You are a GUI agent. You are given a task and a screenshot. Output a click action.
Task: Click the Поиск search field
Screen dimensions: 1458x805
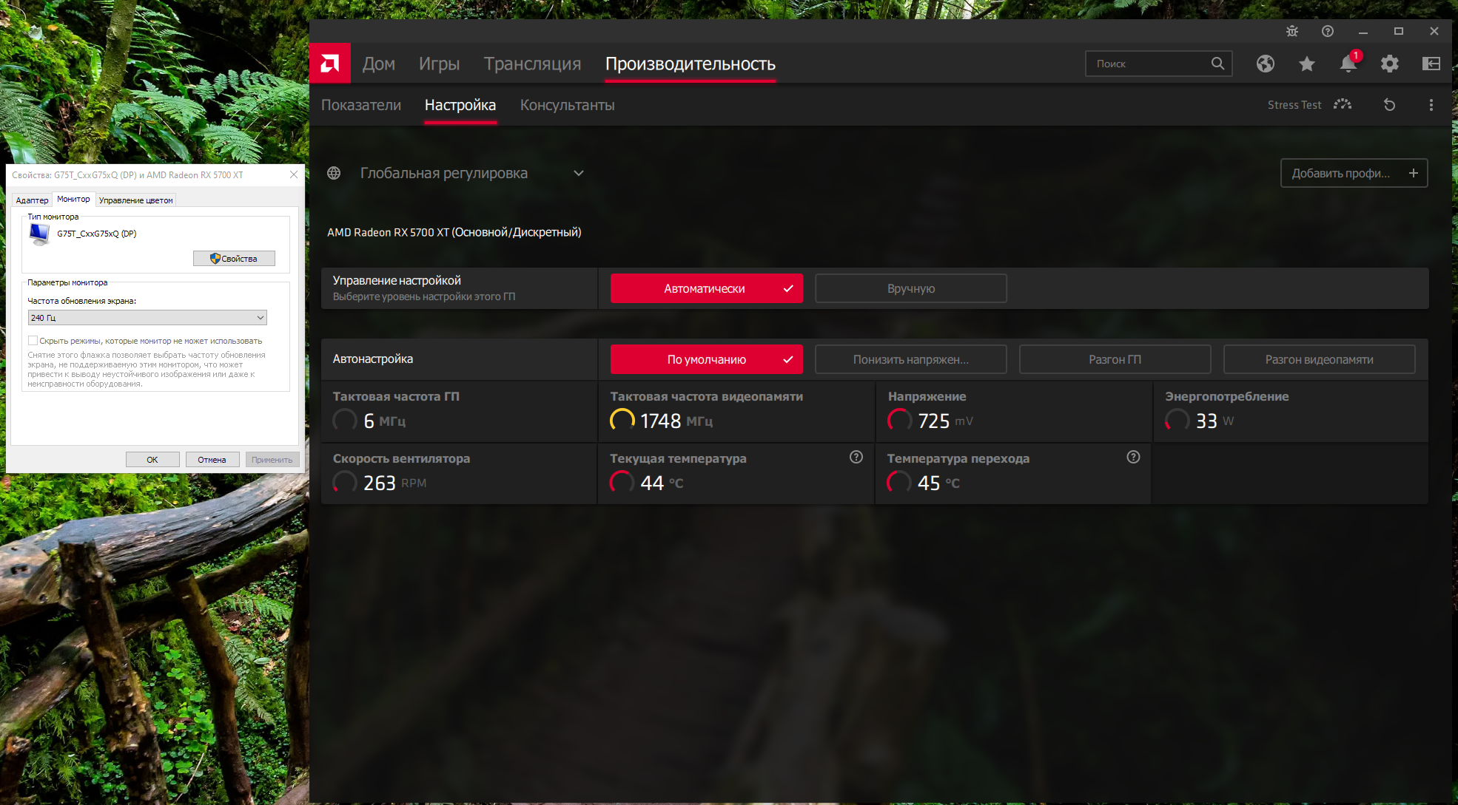click(x=1149, y=64)
